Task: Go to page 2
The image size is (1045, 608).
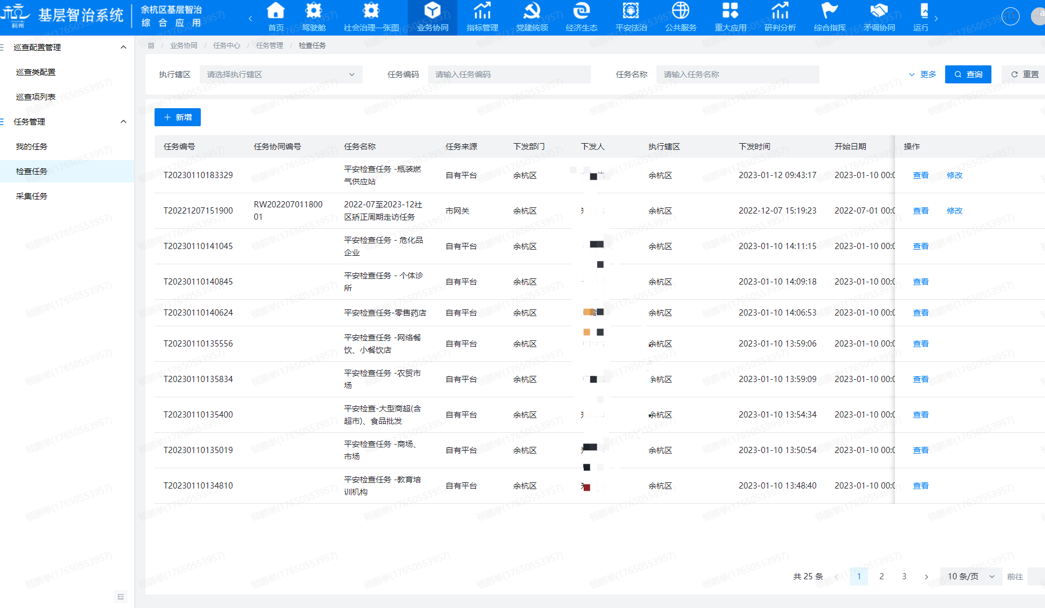Action: coord(881,576)
